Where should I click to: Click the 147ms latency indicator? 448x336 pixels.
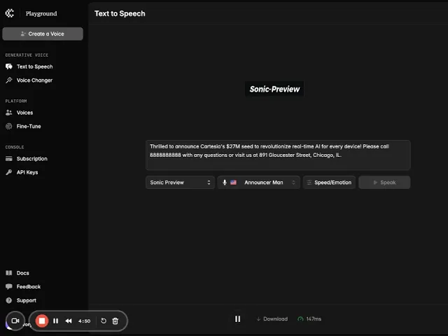pos(309,319)
